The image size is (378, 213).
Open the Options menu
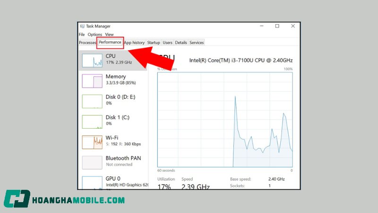[x=95, y=34]
